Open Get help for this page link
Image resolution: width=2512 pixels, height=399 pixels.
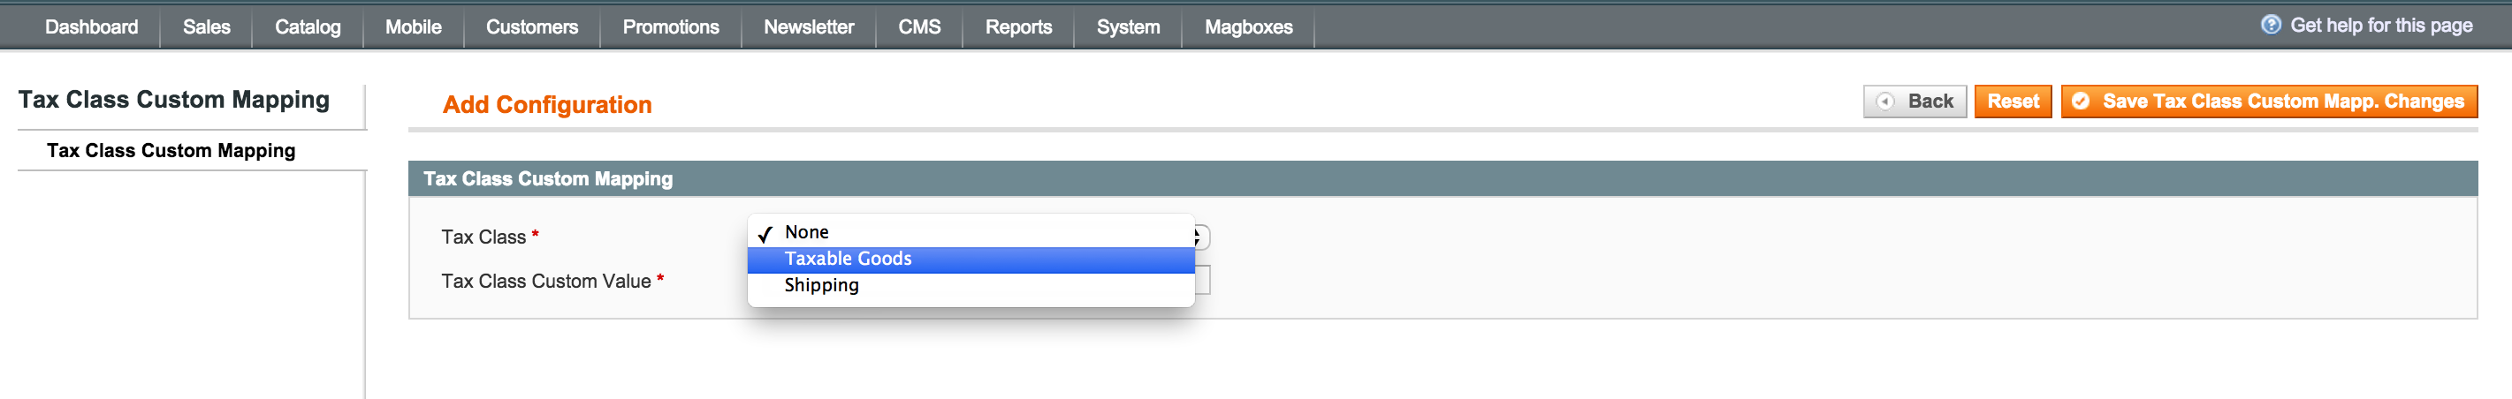coord(2380,26)
